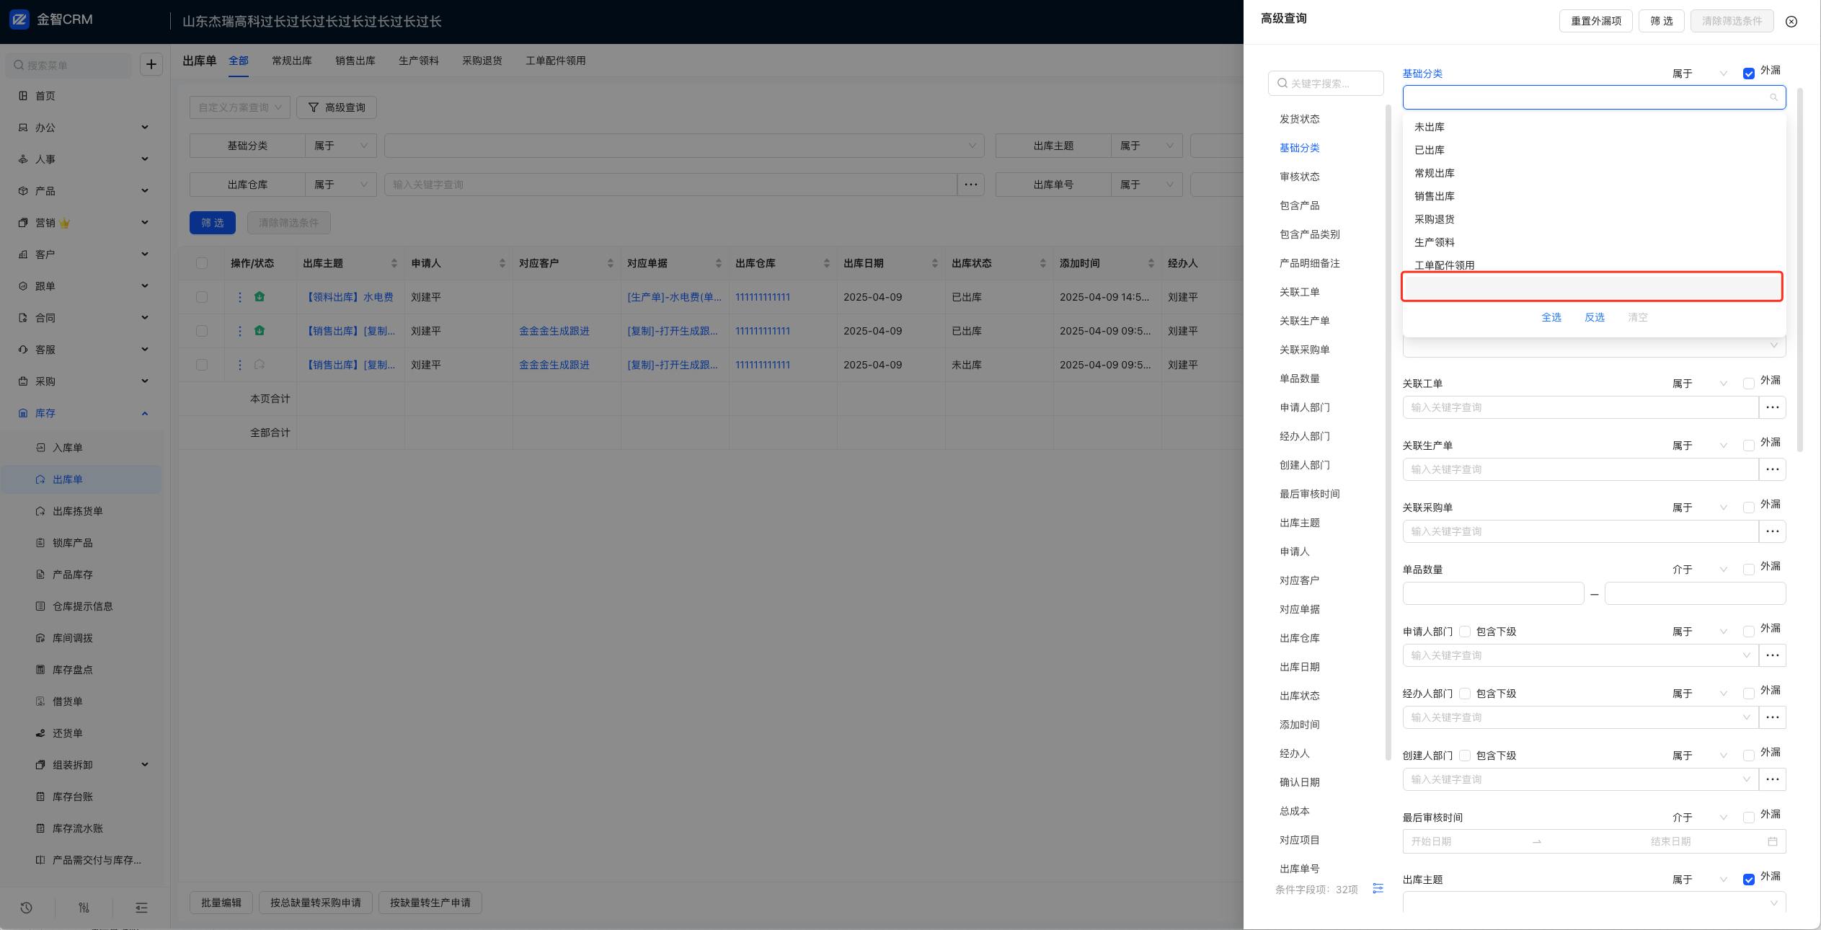1821x930 pixels.
Task: Open 仓库提示信息 in the sidebar
Action: coord(83,606)
